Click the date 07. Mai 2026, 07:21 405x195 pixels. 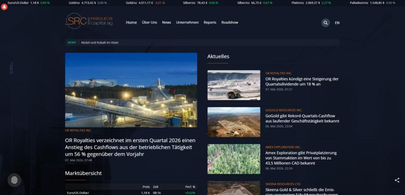pos(279,89)
